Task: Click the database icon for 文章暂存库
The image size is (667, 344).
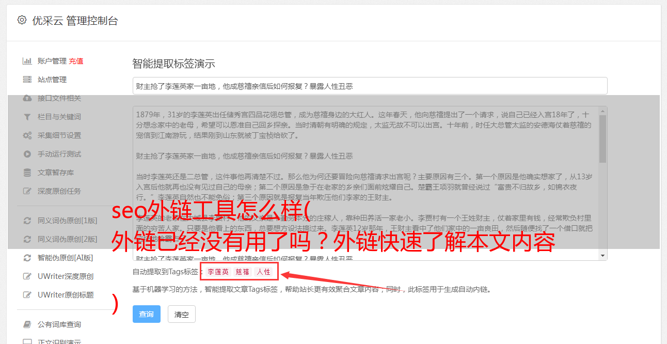Action: click(27, 173)
